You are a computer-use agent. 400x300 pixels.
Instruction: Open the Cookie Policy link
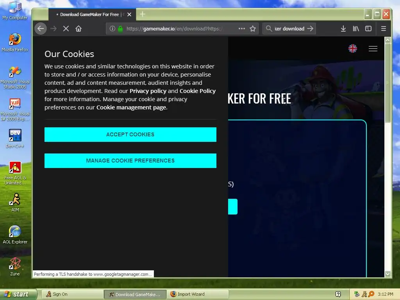point(197,91)
